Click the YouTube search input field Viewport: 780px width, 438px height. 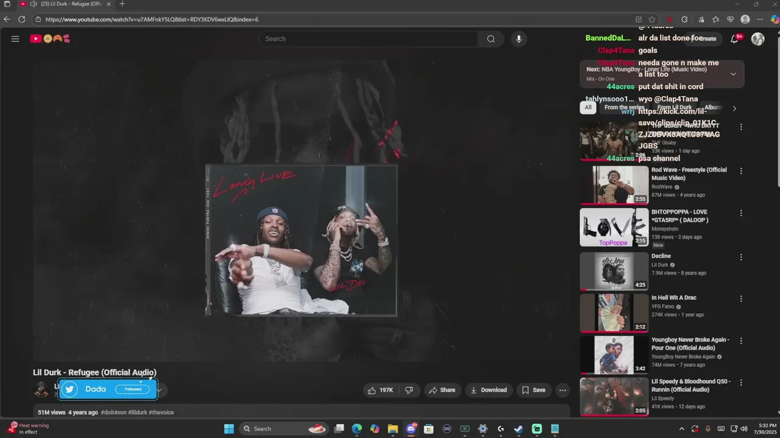tap(369, 39)
